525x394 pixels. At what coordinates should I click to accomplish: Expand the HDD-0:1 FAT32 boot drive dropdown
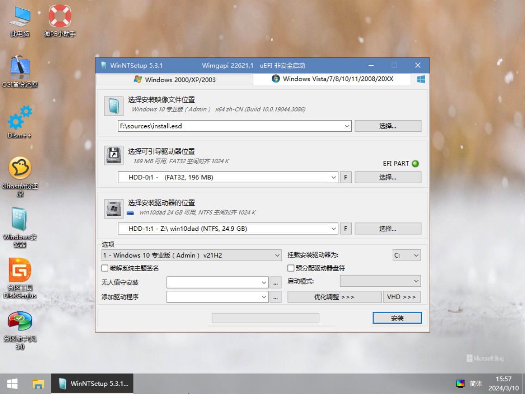[x=334, y=177]
